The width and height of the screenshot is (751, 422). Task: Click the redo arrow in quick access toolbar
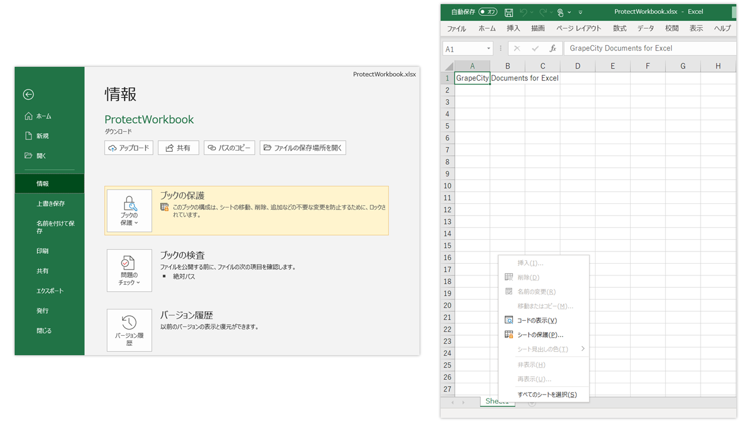[543, 12]
